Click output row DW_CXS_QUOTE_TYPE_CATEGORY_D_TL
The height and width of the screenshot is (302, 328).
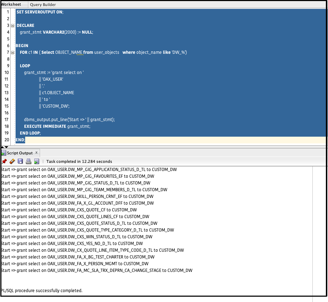point(87,230)
